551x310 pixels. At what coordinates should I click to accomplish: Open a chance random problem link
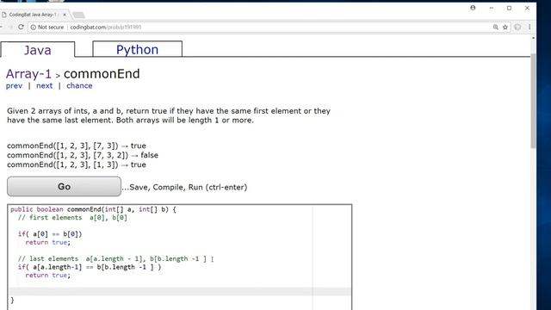coord(79,86)
